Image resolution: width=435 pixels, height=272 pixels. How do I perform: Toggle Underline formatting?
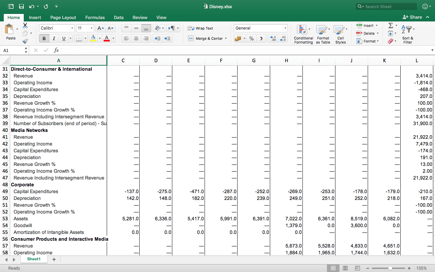point(64,38)
